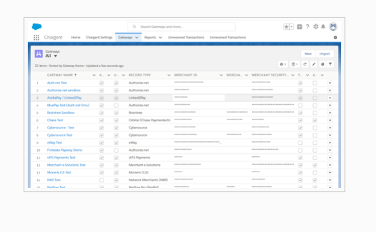This screenshot has height=232, width=376.
Task: Click the Linked2Pay record type cell
Action: tap(137, 98)
